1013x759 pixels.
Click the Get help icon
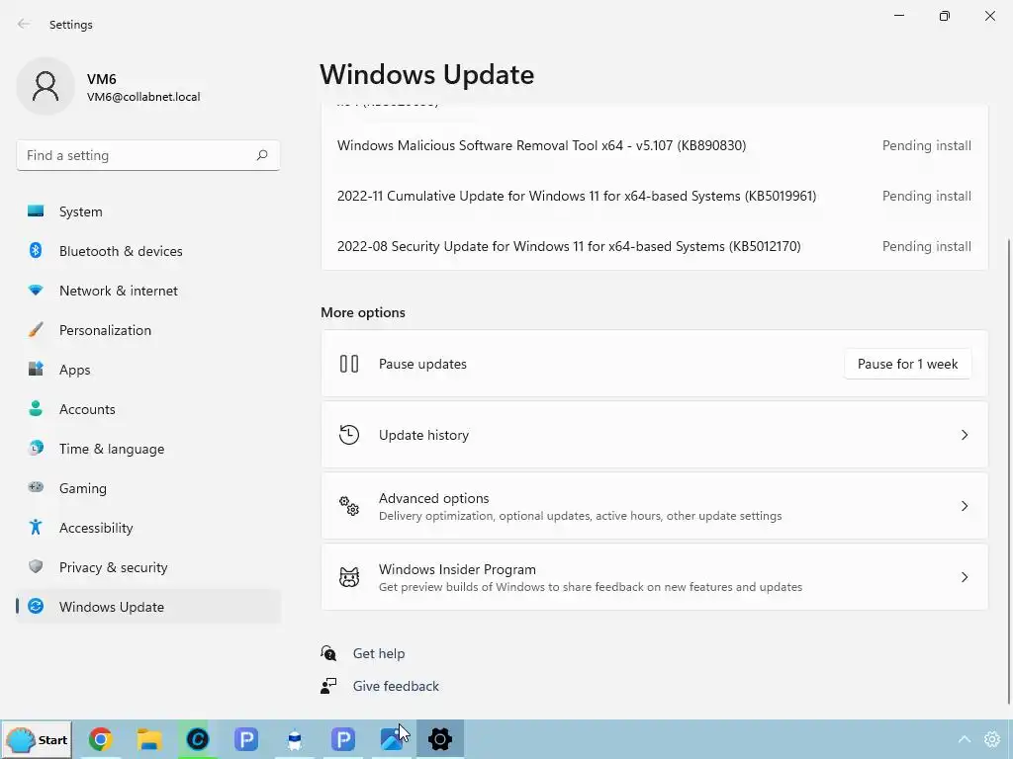pos(328,653)
